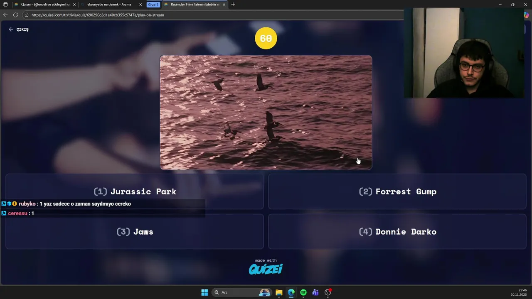The width and height of the screenshot is (532, 299).
Task: Open OBS Studio from the taskbar
Action: [328, 292]
